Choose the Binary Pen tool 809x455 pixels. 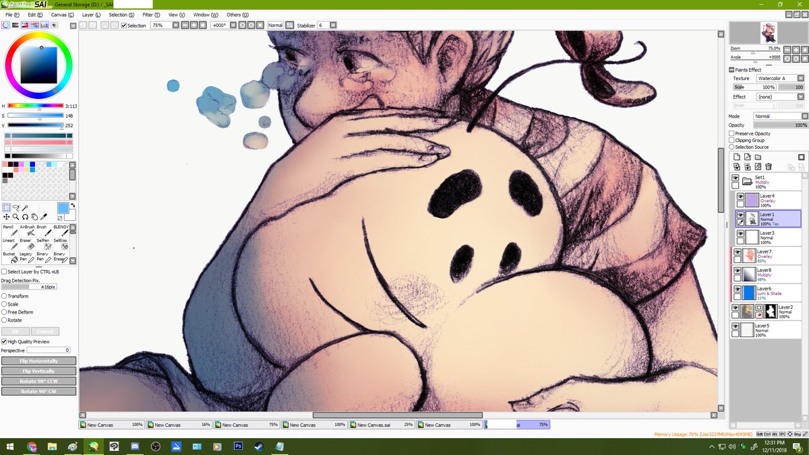(x=42, y=257)
